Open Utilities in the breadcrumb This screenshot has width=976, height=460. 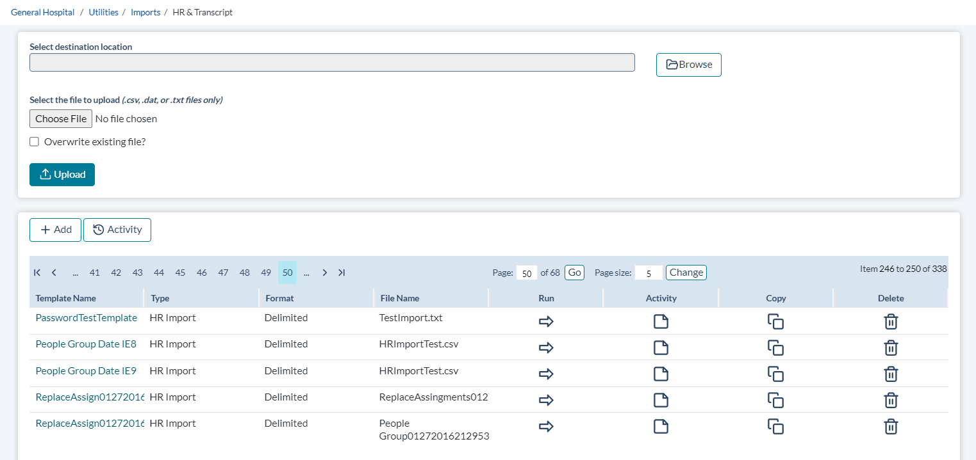coord(103,12)
